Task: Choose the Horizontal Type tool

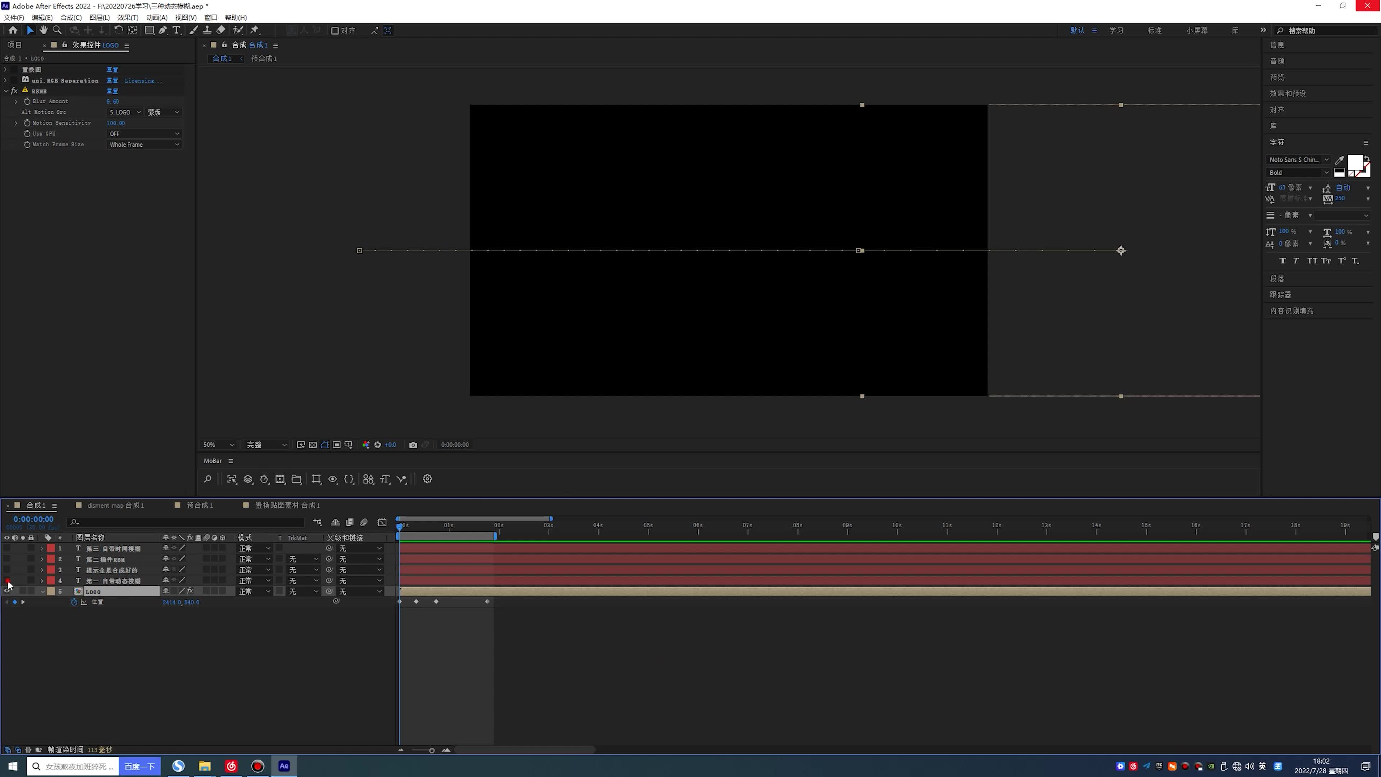Action: point(176,31)
